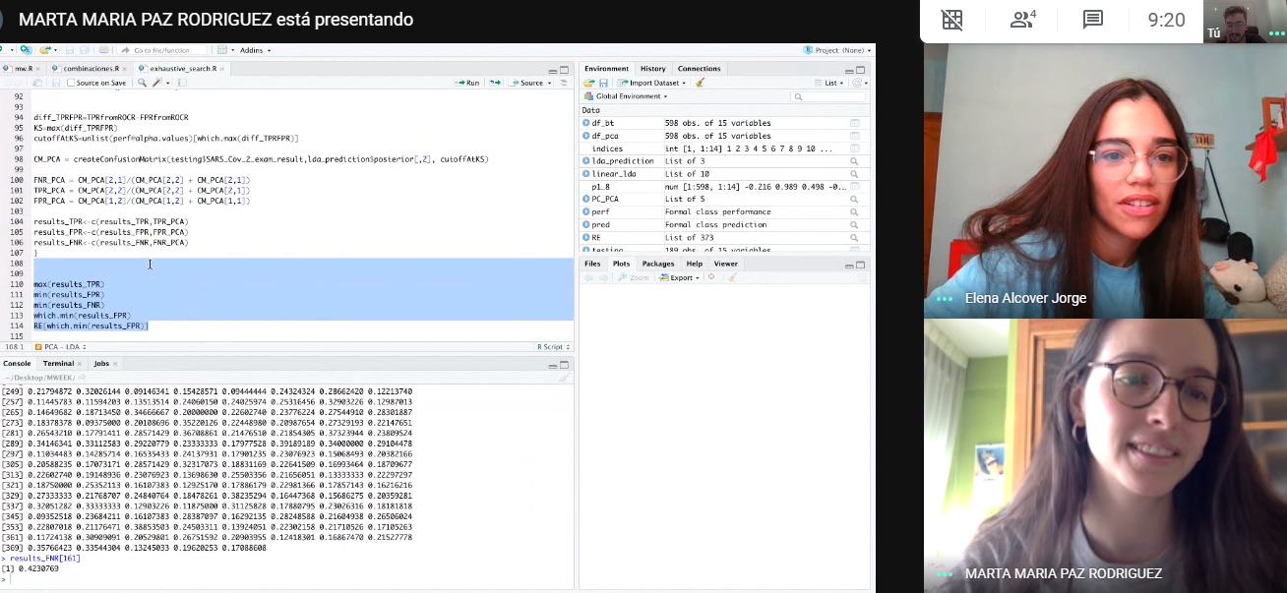Screen dimensions: 1287x593
Task: Expand the df_pca object details
Action: coord(586,136)
